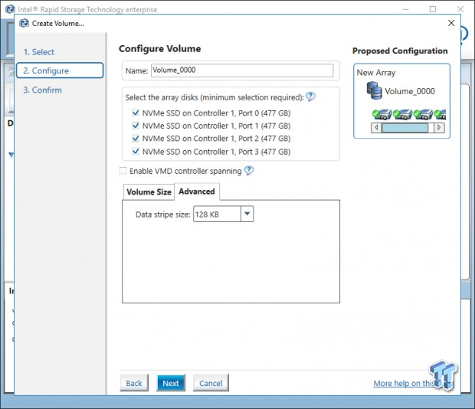The width and height of the screenshot is (475, 409).
Task: Click help icon next to array disks label
Action: [x=310, y=97]
